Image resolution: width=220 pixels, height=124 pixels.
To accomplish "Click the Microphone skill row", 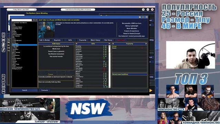I will pos(92,65).
